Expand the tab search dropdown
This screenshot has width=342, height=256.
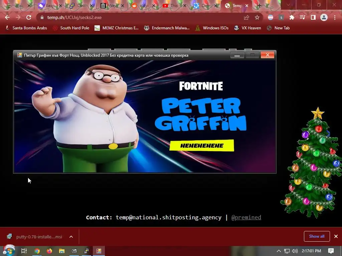click(x=288, y=5)
